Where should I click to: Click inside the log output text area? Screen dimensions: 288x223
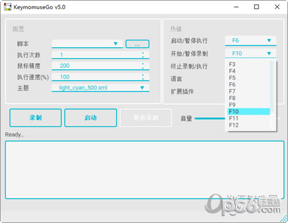pos(145,170)
